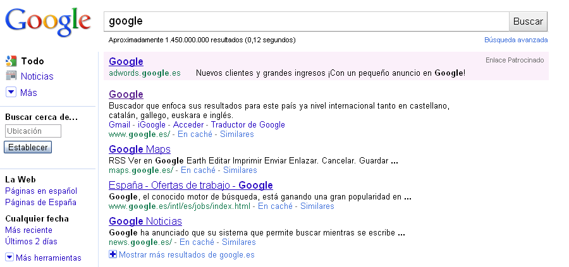
Task: Open the Gmail sitelink
Action: pyautogui.click(x=119, y=124)
